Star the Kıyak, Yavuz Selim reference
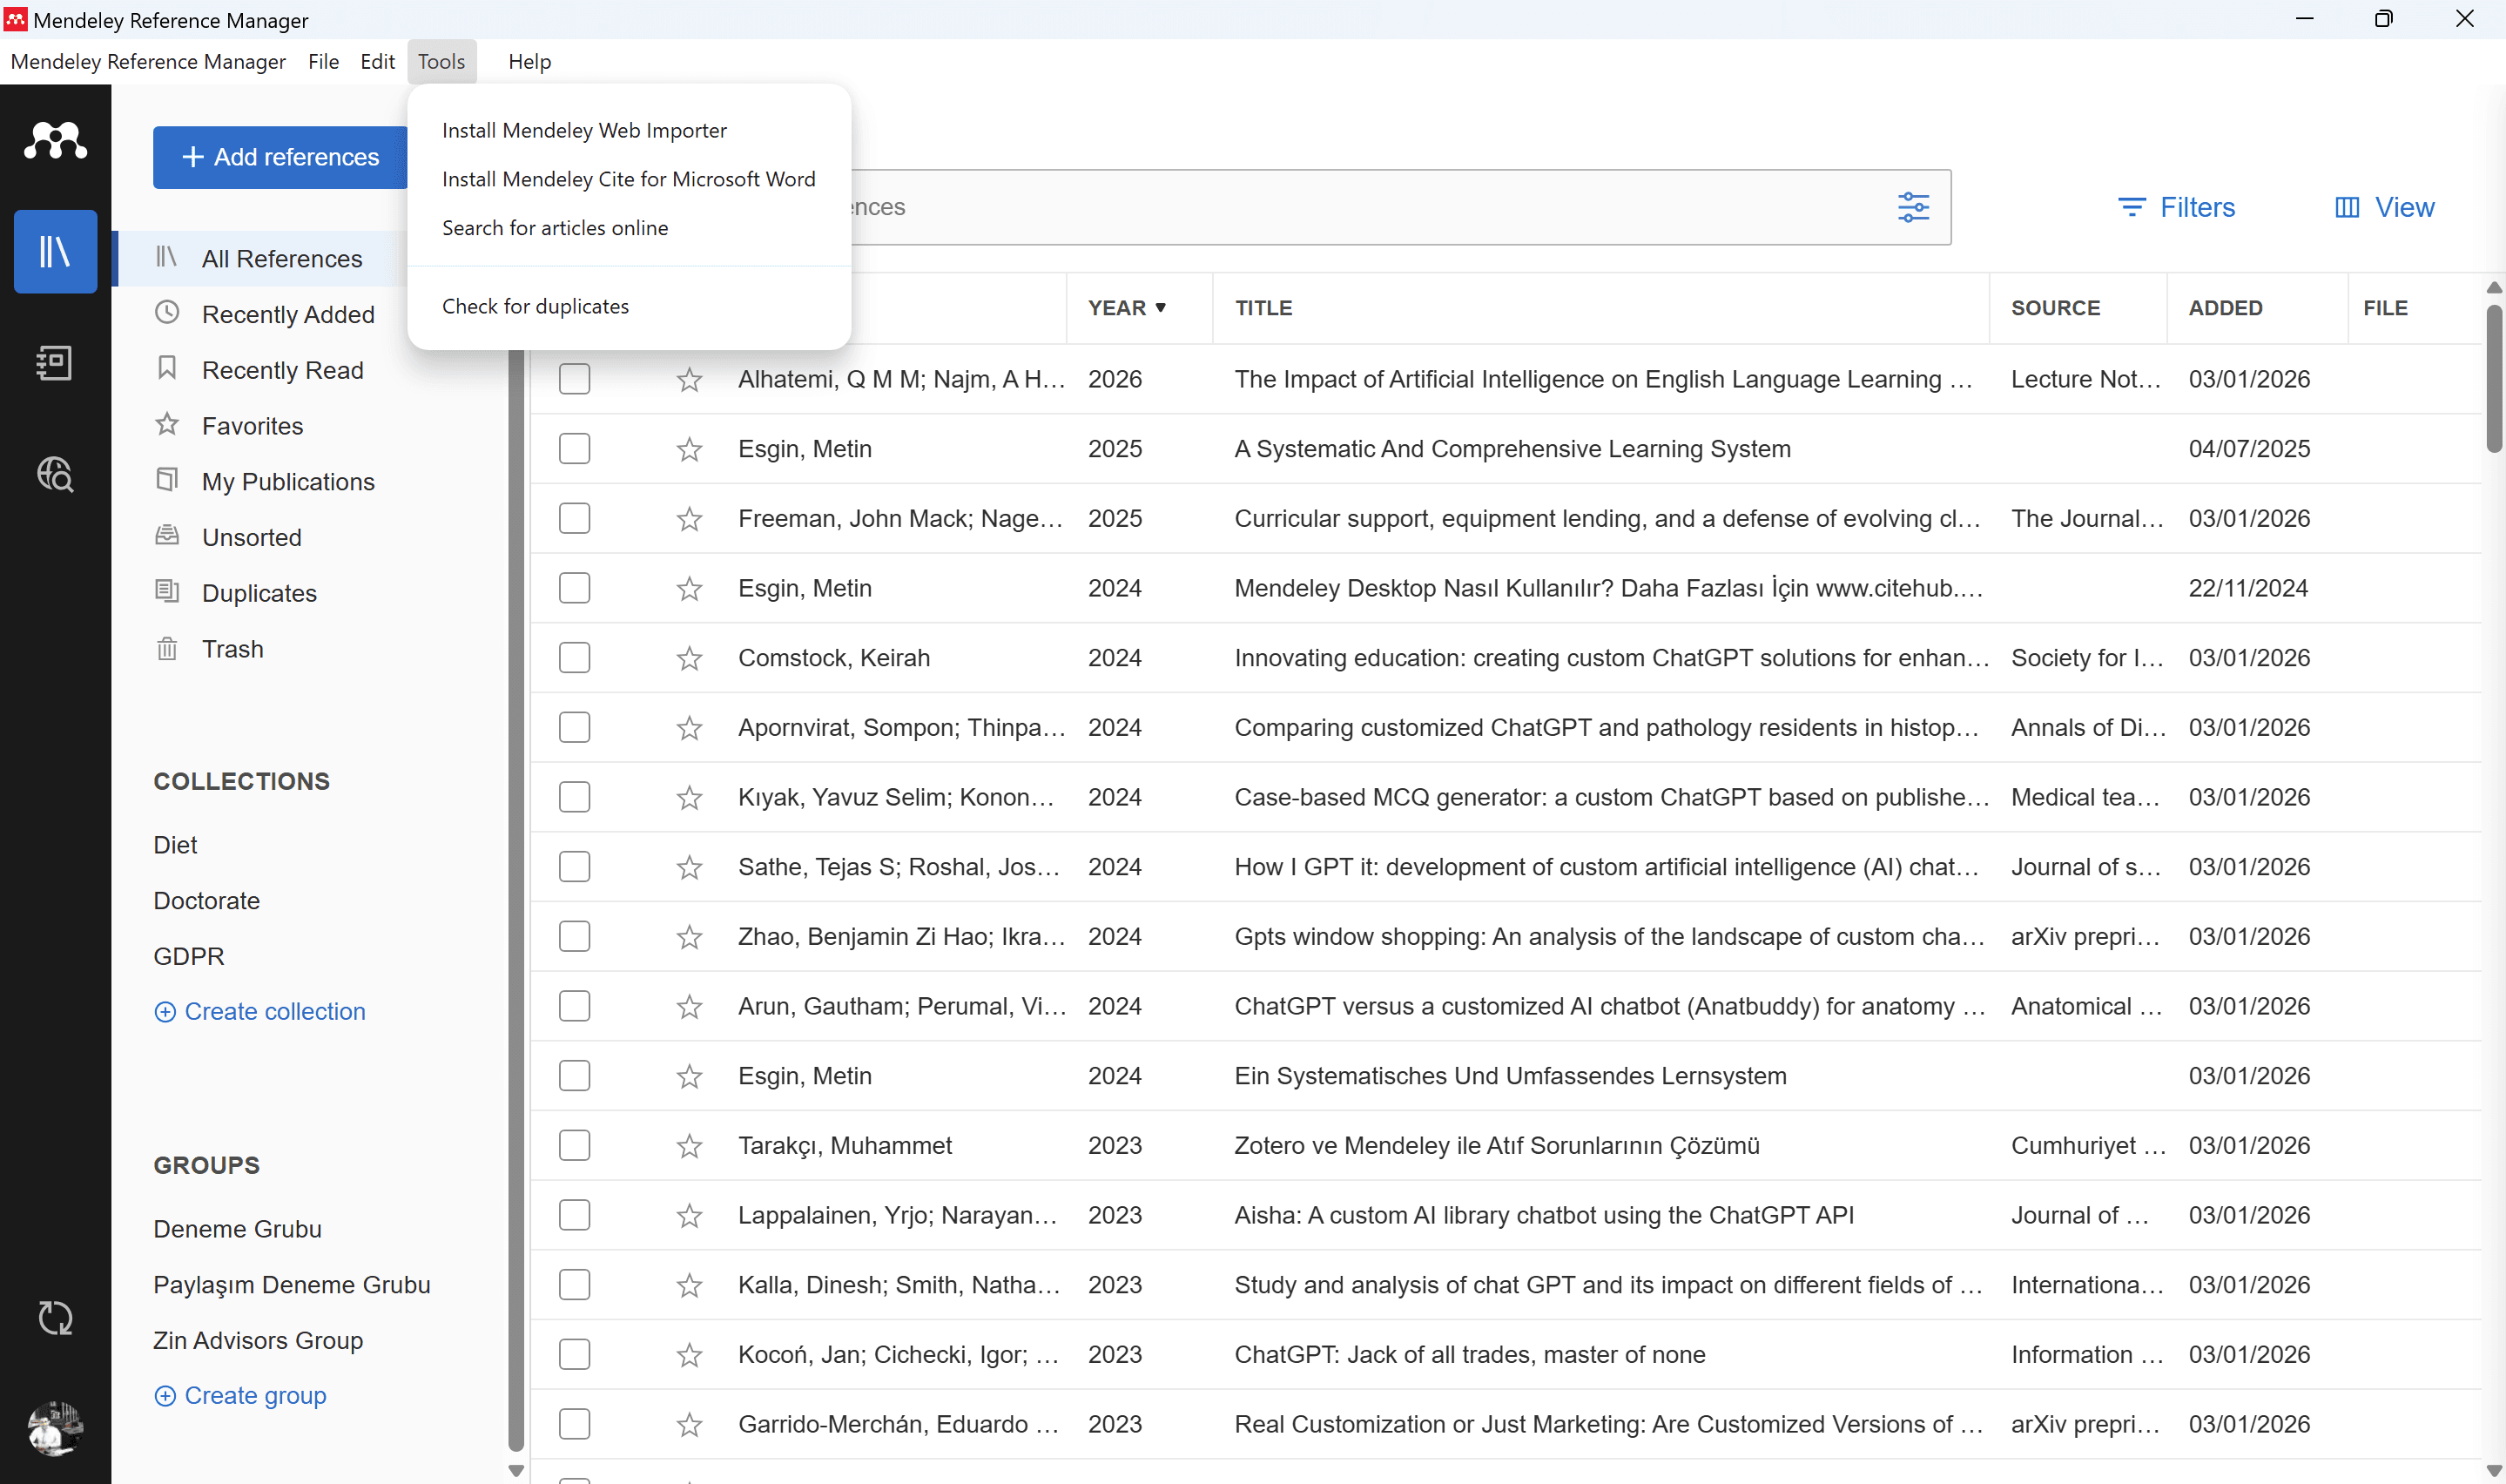 click(x=689, y=797)
